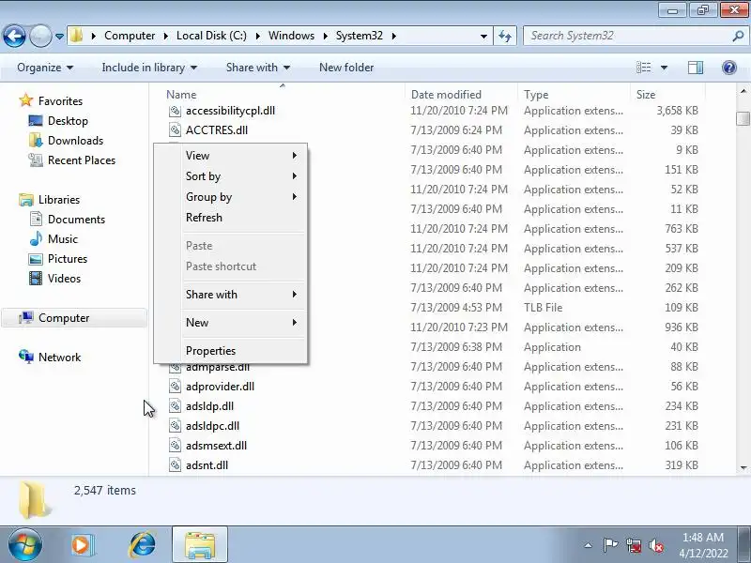Open Downloads in Favorites
751x563 pixels.
(x=75, y=140)
